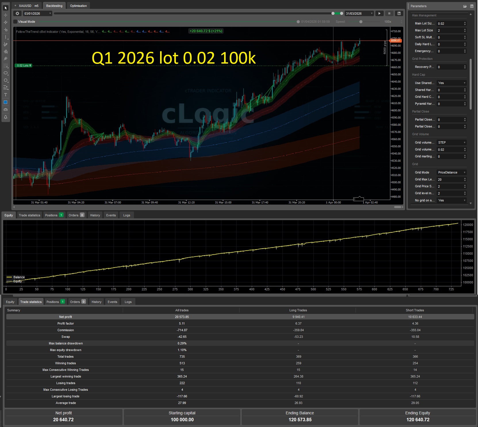Image resolution: width=478 pixels, height=427 pixels.
Task: Set Use Shared Hard Cap to No
Action: pyautogui.click(x=451, y=83)
